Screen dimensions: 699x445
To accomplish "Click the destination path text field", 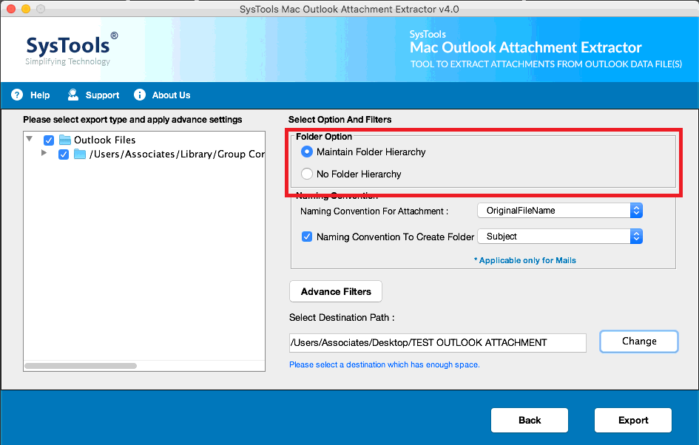I will point(438,342).
